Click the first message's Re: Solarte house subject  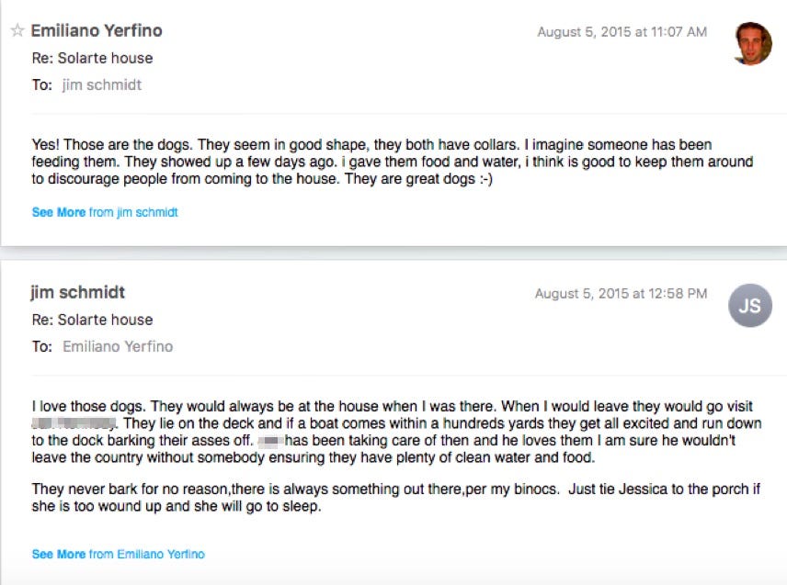(92, 59)
